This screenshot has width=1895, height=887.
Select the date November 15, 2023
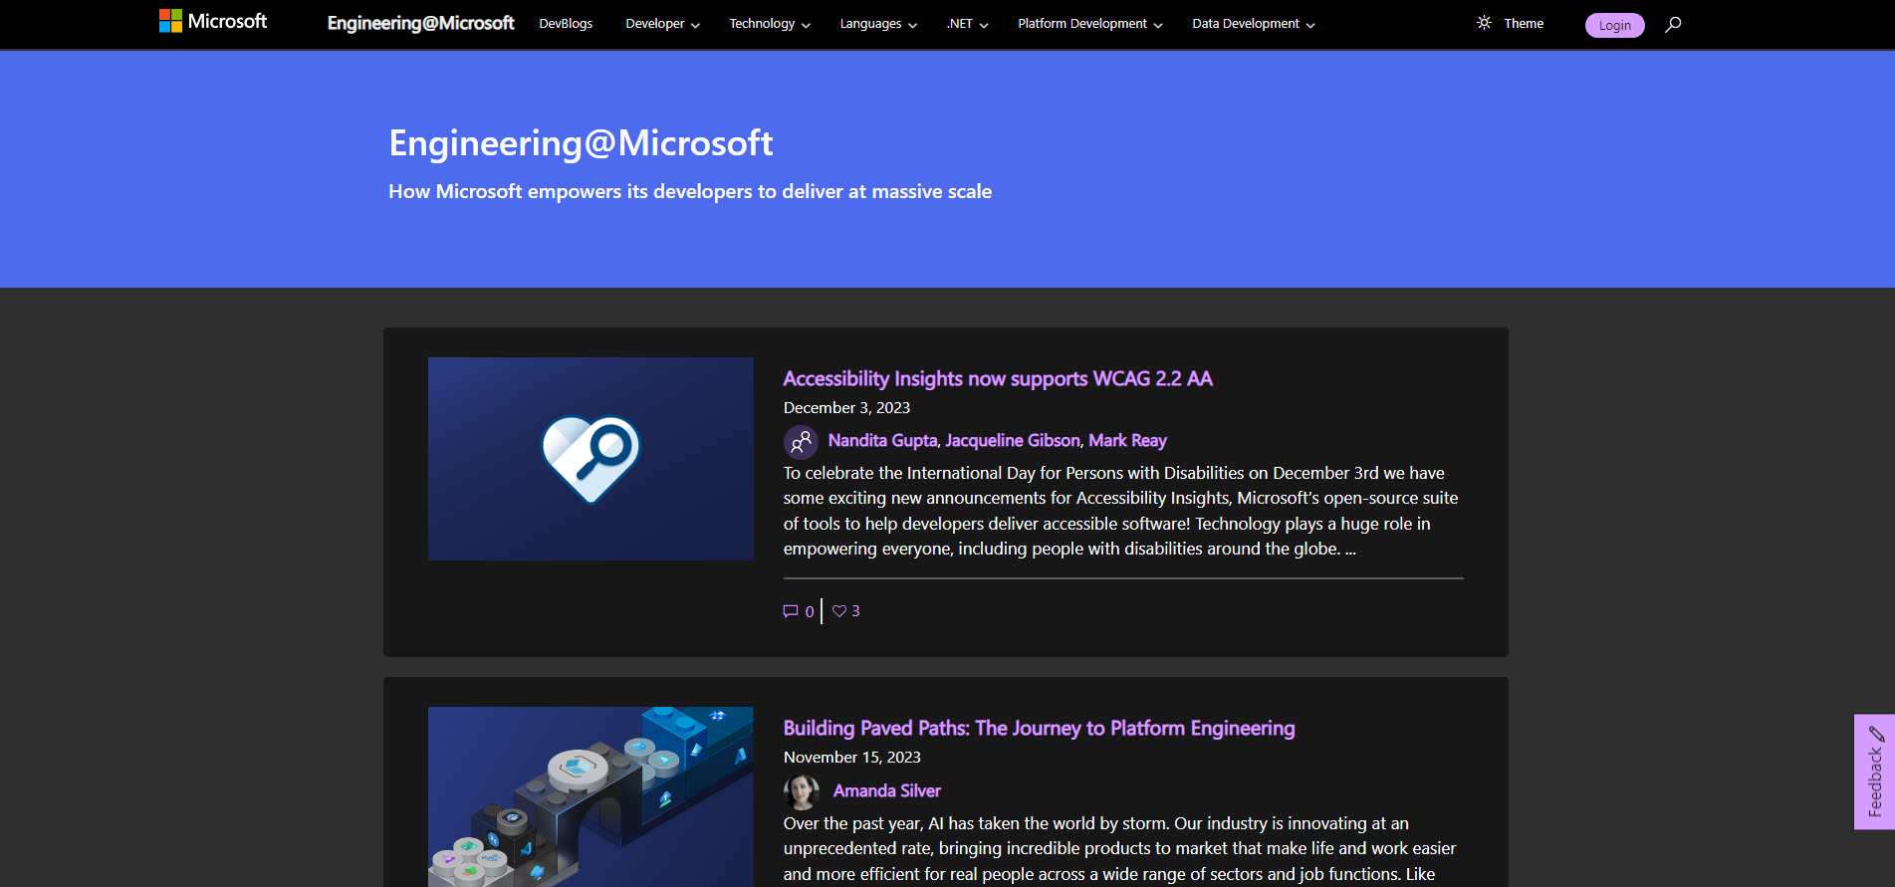851,757
